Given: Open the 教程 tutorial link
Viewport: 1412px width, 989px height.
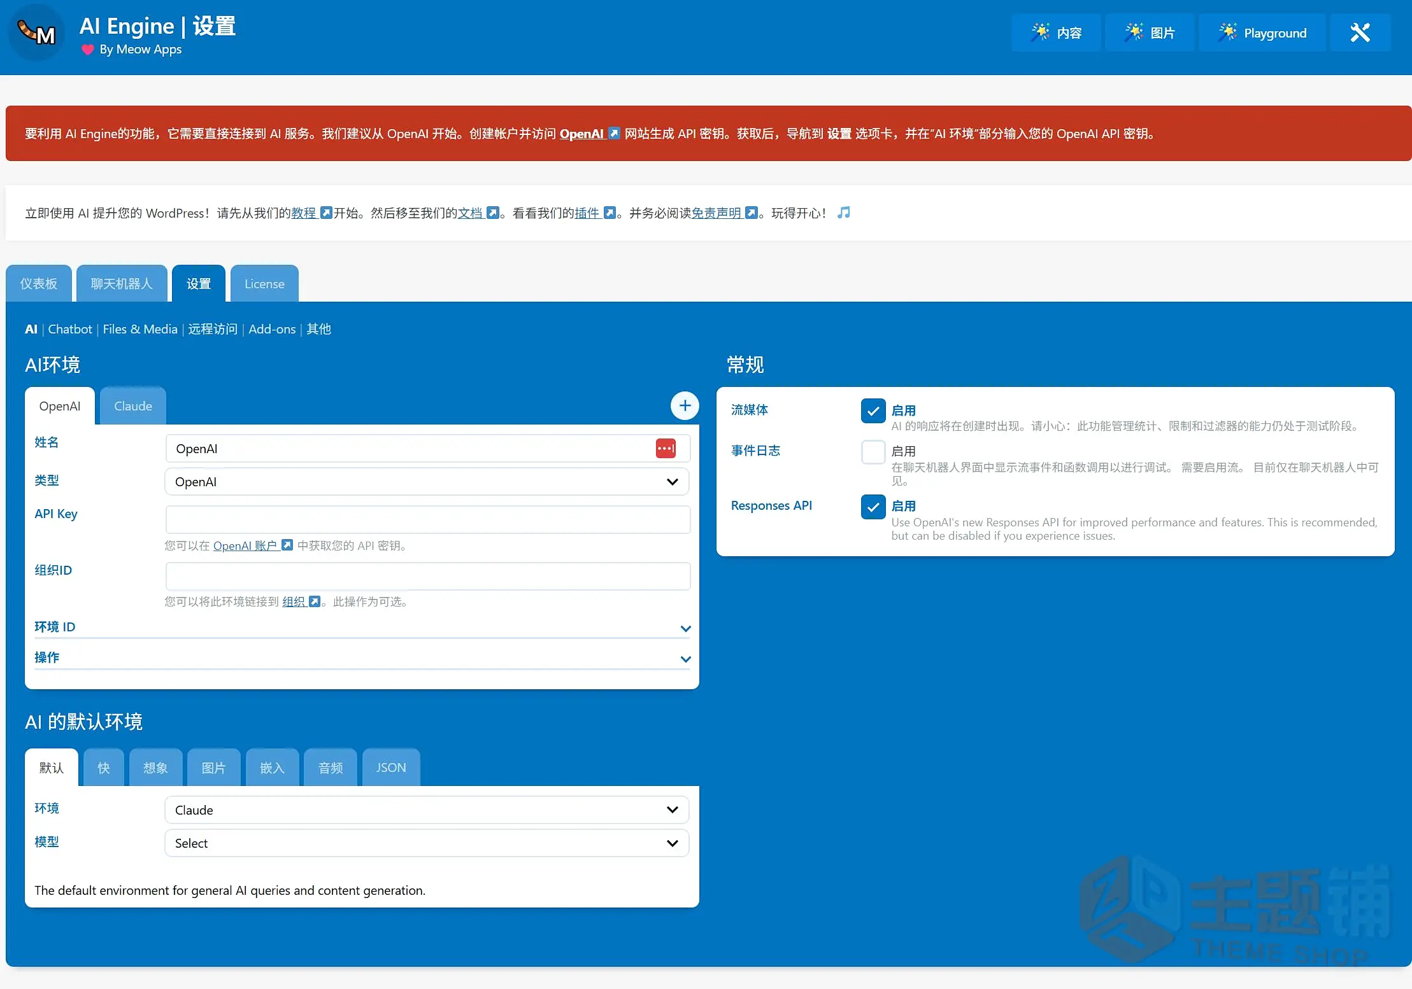Looking at the screenshot, I should (311, 213).
